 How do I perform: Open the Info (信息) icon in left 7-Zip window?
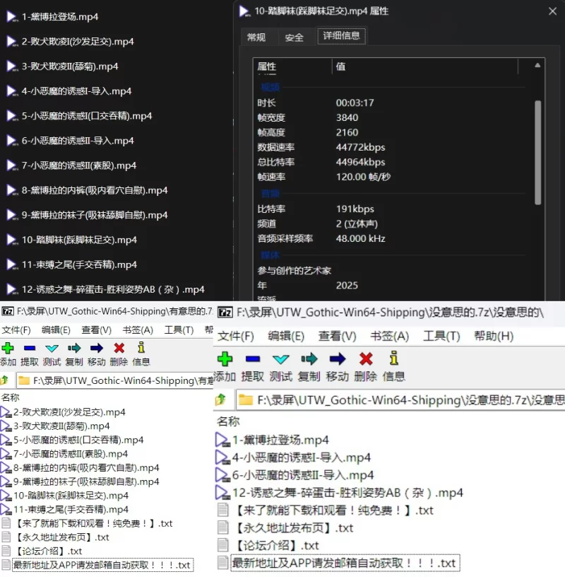pyautogui.click(x=141, y=348)
